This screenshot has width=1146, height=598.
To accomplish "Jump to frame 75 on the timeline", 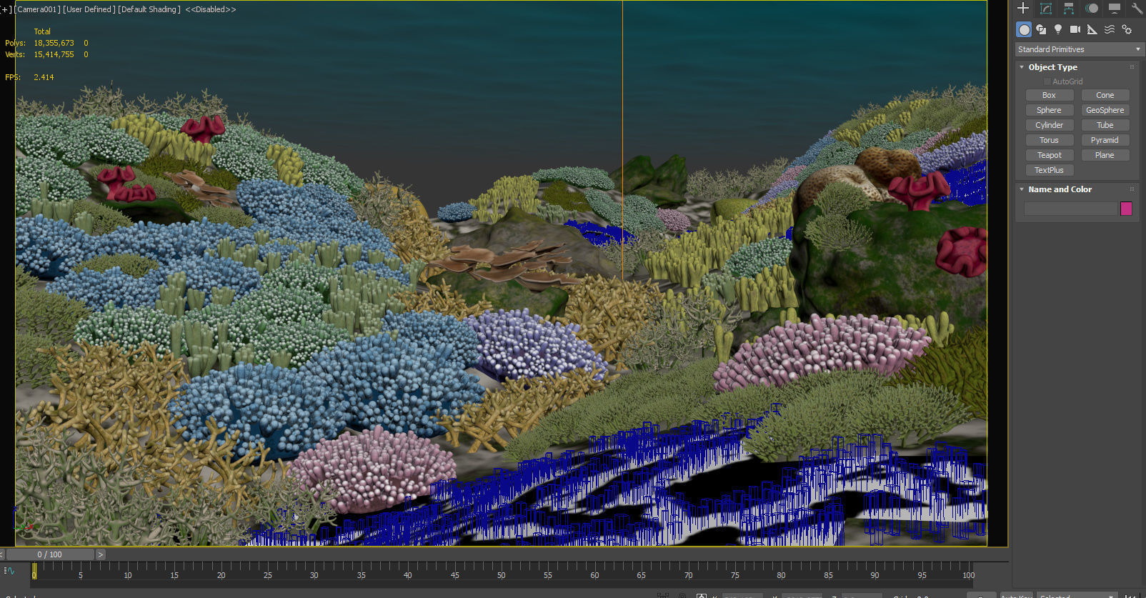I will tap(734, 574).
